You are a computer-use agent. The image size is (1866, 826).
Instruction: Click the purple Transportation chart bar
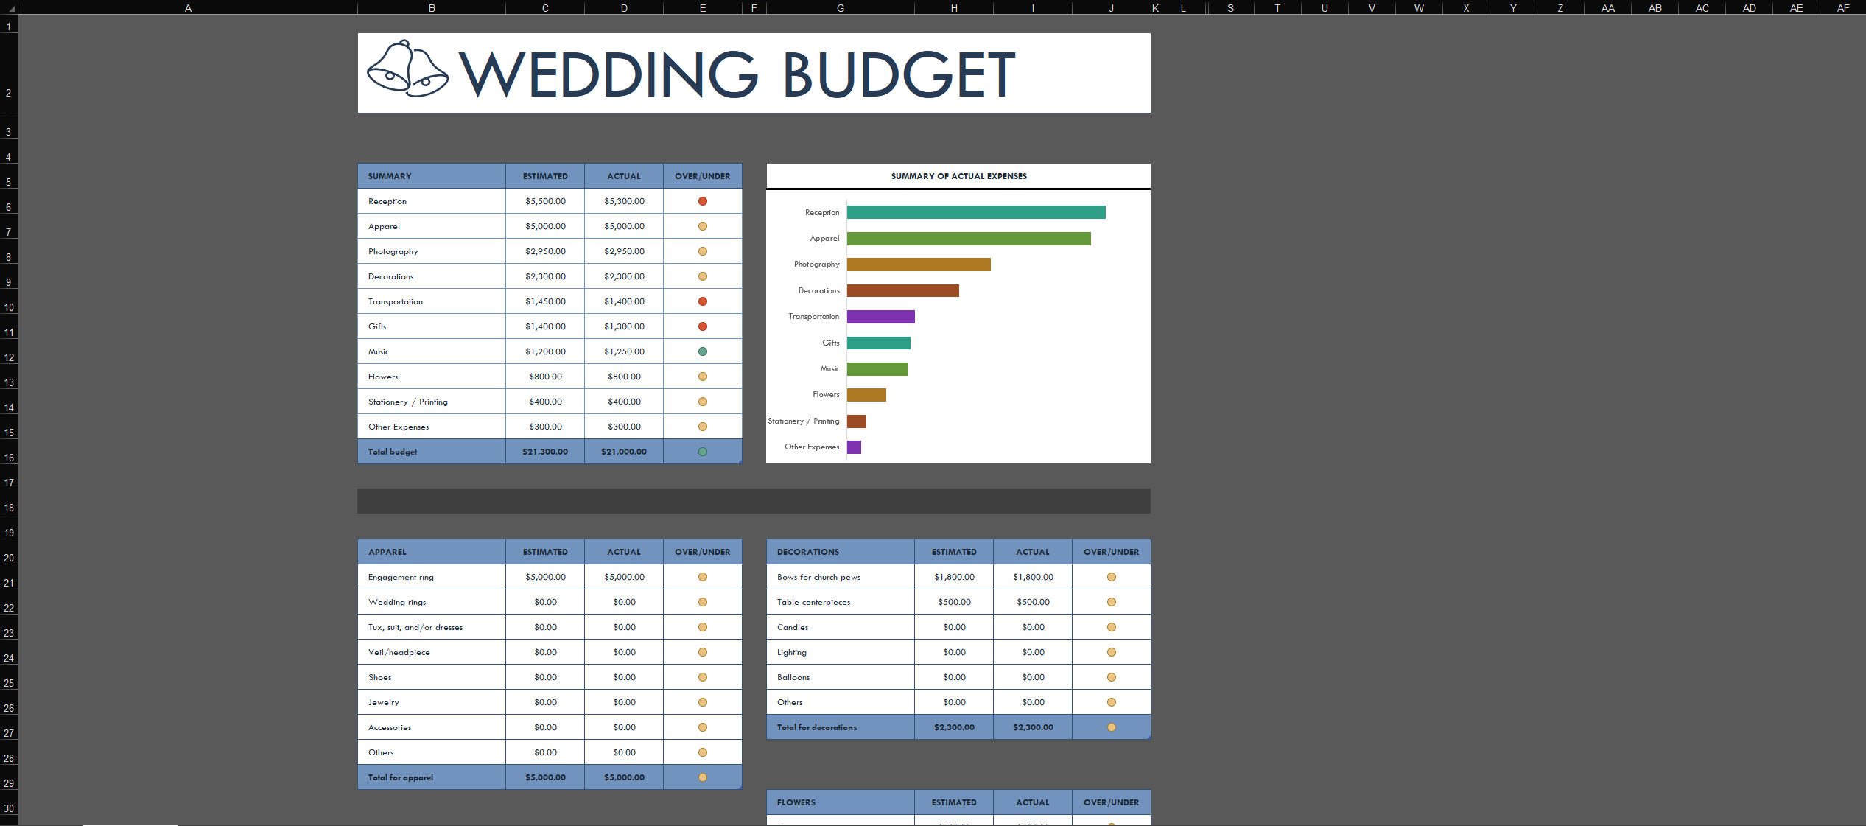(x=880, y=317)
